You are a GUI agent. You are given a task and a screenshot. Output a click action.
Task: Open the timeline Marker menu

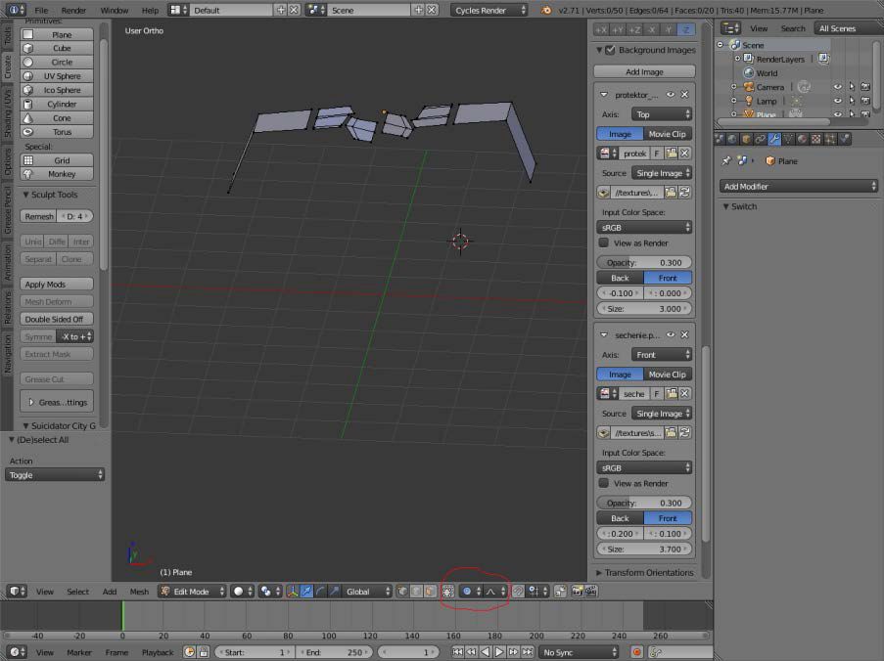coord(79,652)
